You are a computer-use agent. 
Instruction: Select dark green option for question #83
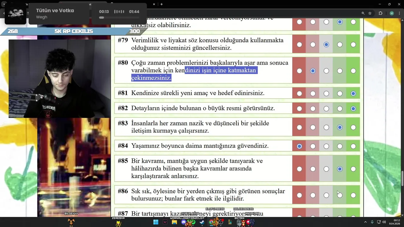(x=353, y=127)
